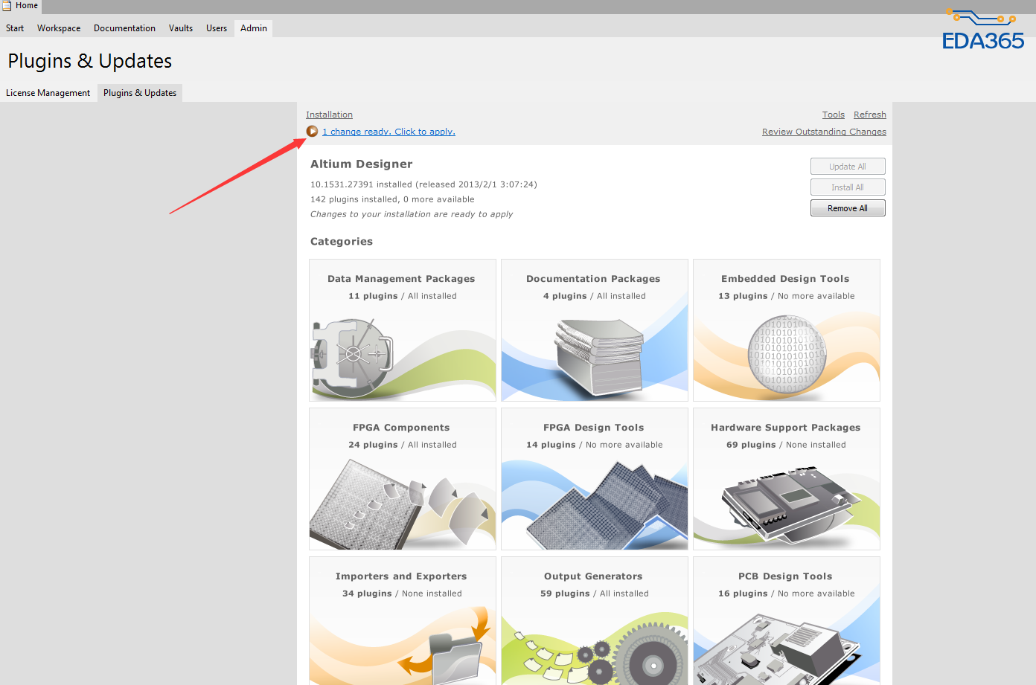Click '13 plugins / No more available' text
Viewport: 1036px width, 685px height.
(787, 296)
